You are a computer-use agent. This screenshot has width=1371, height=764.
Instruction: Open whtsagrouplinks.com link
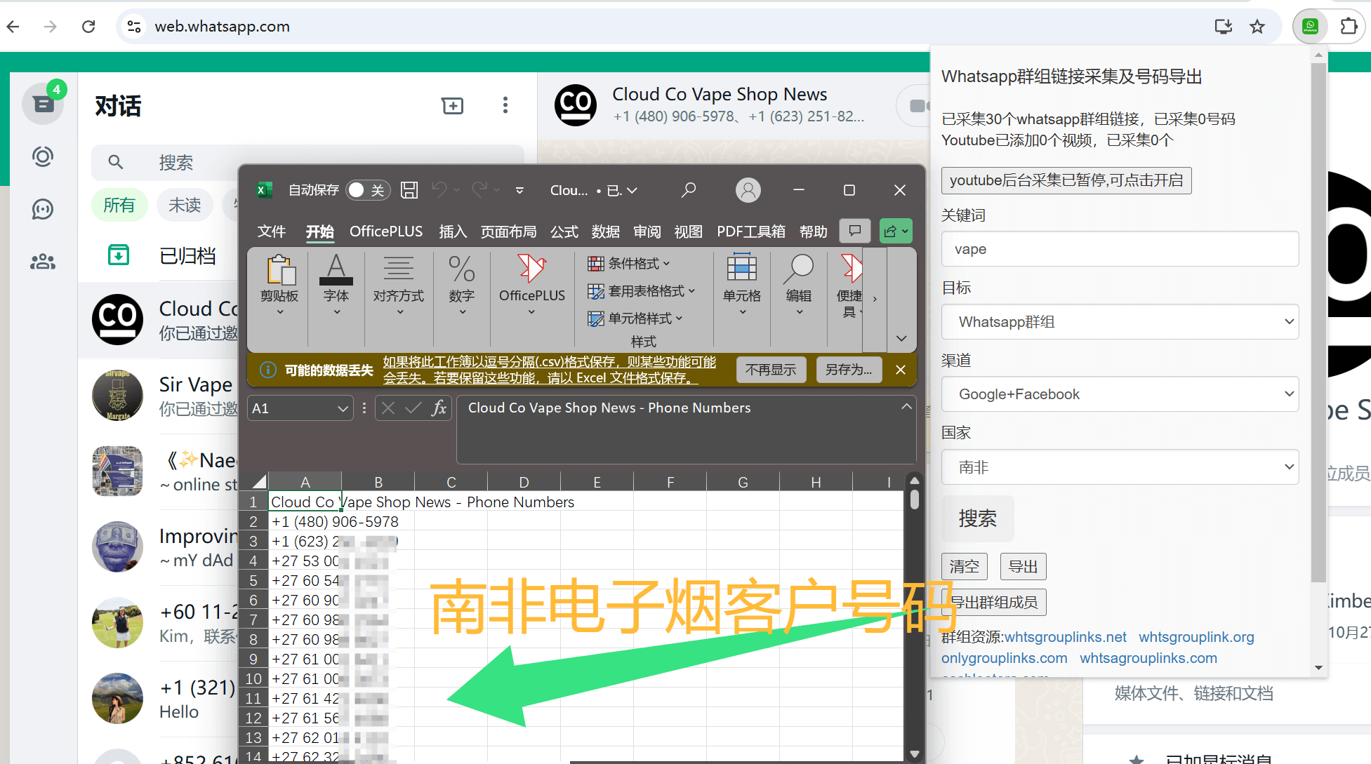[1148, 658]
